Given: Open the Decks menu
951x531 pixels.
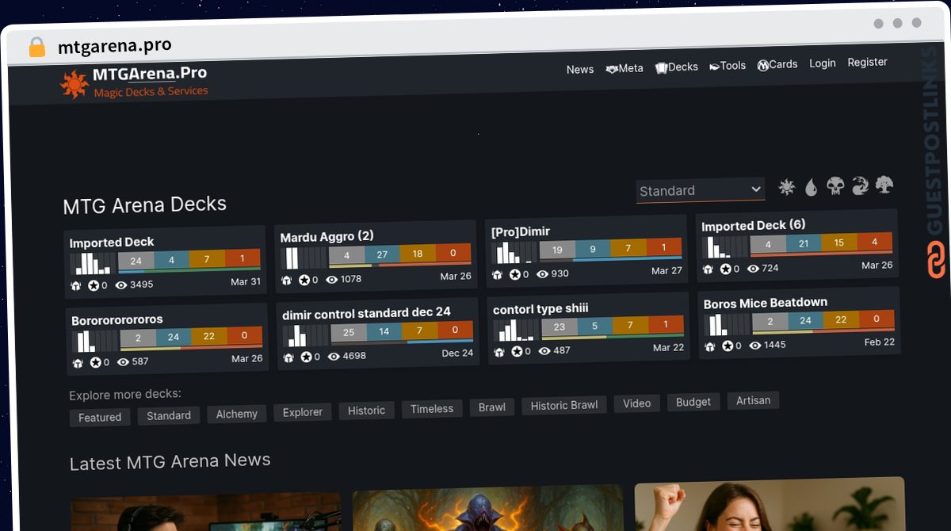Looking at the screenshot, I should [677, 67].
